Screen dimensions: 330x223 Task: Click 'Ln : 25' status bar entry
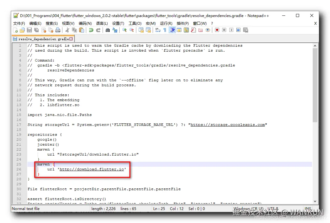[159, 209]
